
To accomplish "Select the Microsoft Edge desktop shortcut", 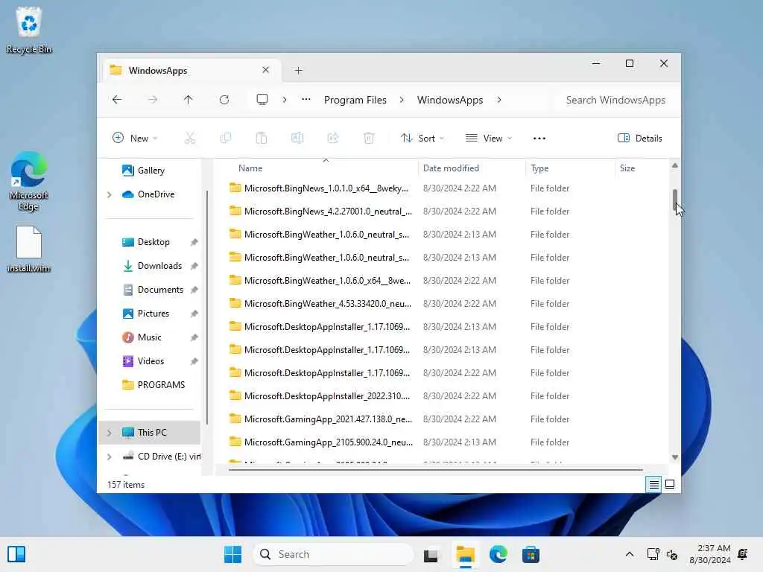I will [x=29, y=181].
